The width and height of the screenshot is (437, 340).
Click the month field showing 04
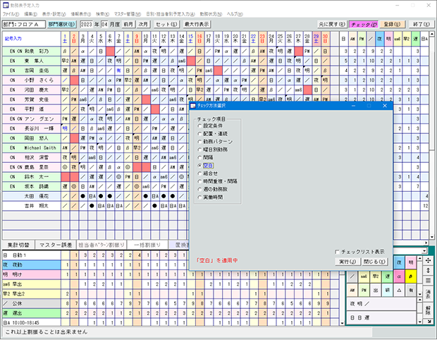pyautogui.click(x=104, y=24)
